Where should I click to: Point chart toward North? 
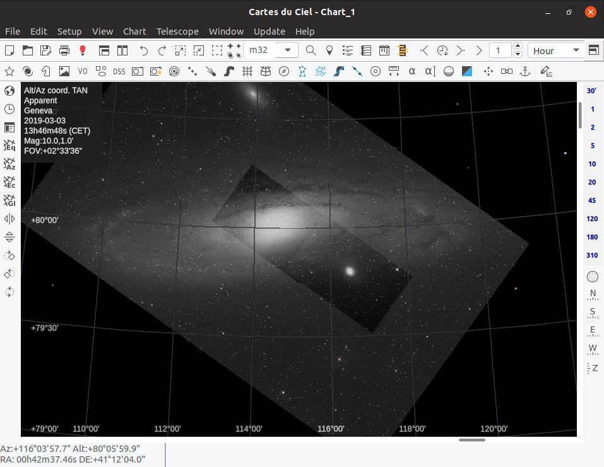[593, 294]
